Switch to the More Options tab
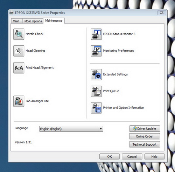Viewport: 175px width, 172px height. click(x=33, y=21)
